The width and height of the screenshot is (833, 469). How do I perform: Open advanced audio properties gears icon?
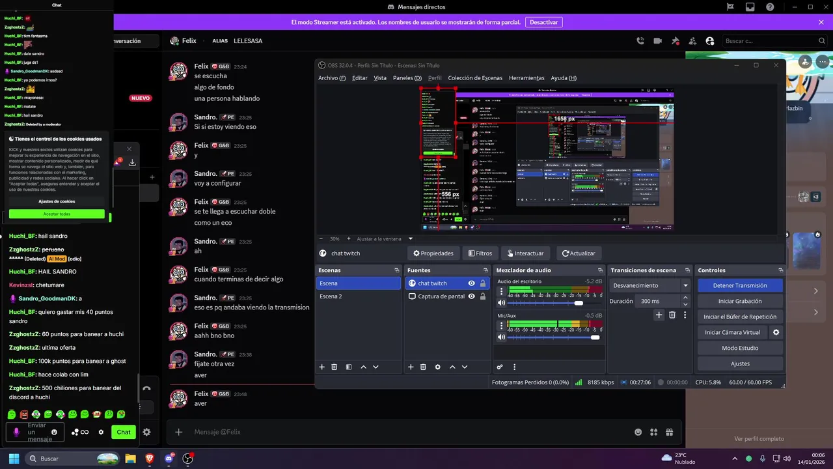pyautogui.click(x=500, y=367)
